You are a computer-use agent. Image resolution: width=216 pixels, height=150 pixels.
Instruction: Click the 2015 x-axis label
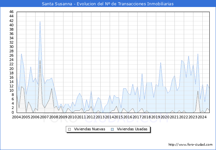(x=119, y=117)
